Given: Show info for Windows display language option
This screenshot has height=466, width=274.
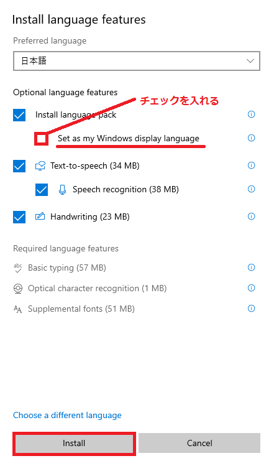Looking at the screenshot, I should 251,138.
